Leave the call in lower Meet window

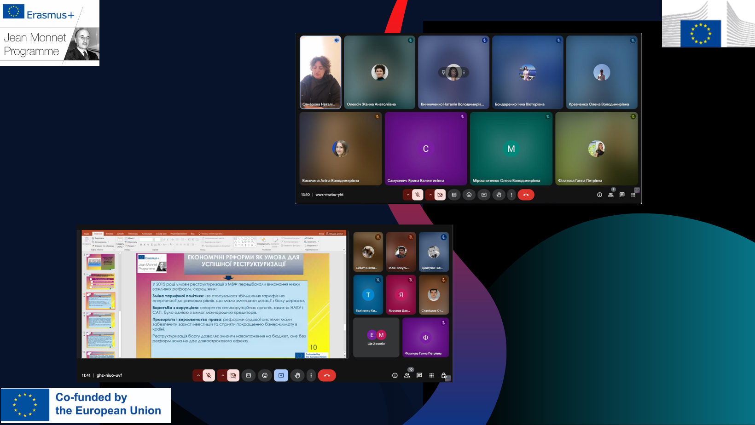tap(327, 375)
